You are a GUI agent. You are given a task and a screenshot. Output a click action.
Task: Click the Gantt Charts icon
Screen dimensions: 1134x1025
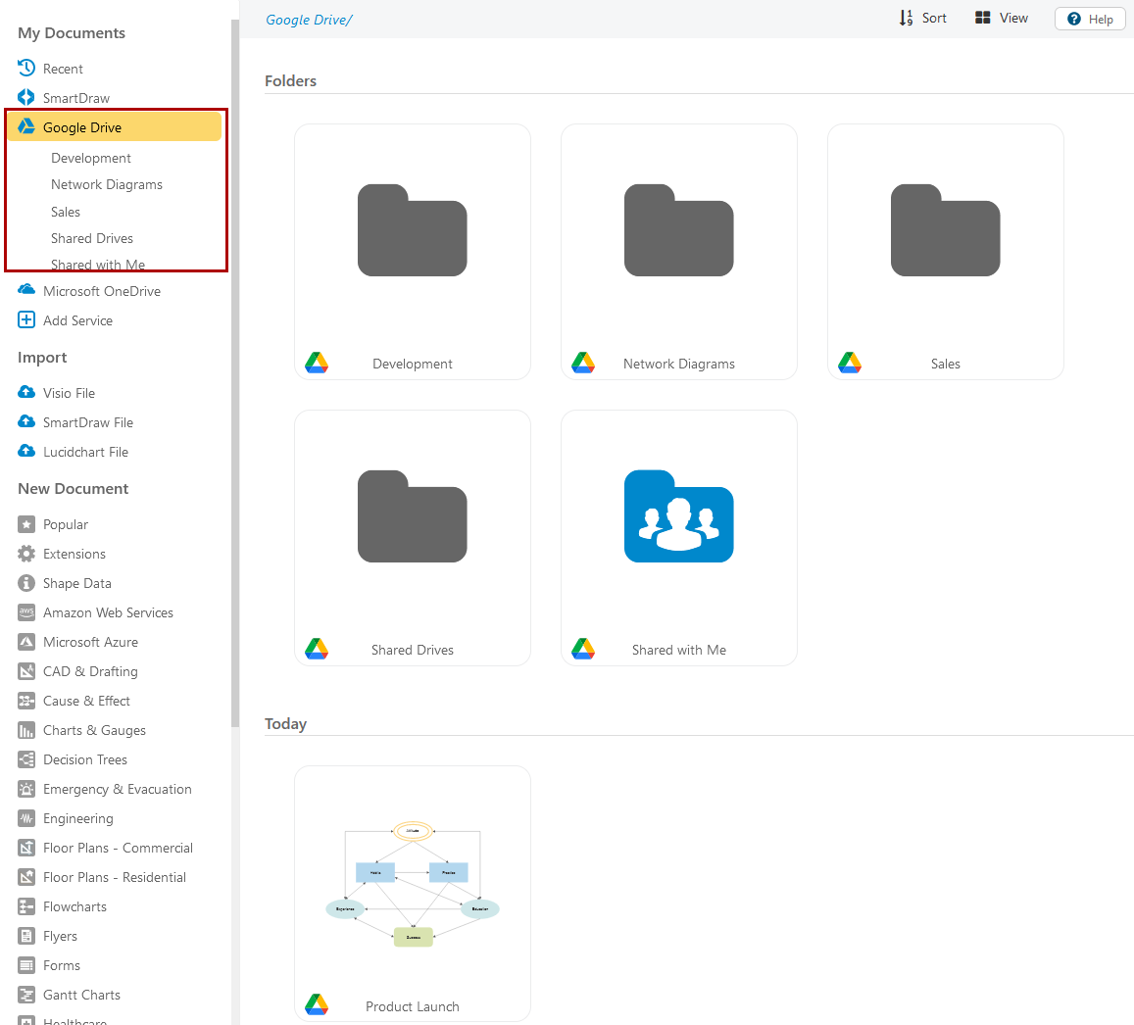26,995
